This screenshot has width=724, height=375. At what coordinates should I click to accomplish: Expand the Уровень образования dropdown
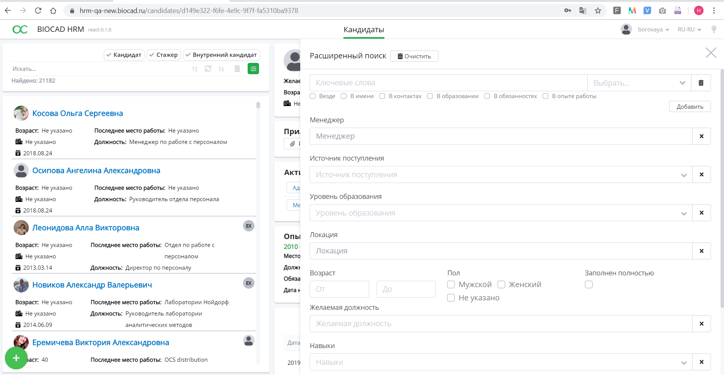tap(501, 213)
